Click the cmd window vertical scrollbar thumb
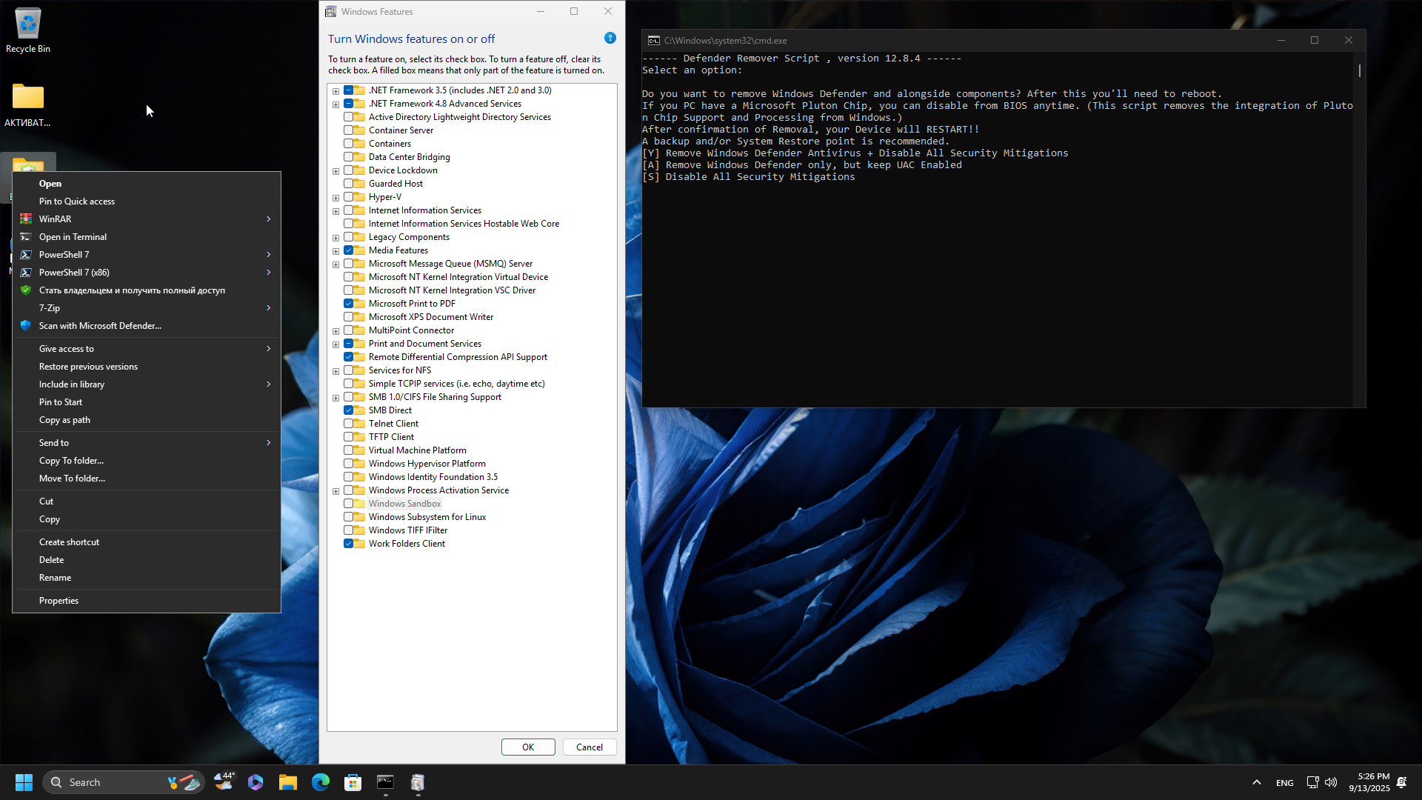This screenshot has height=800, width=1422. coord(1360,70)
